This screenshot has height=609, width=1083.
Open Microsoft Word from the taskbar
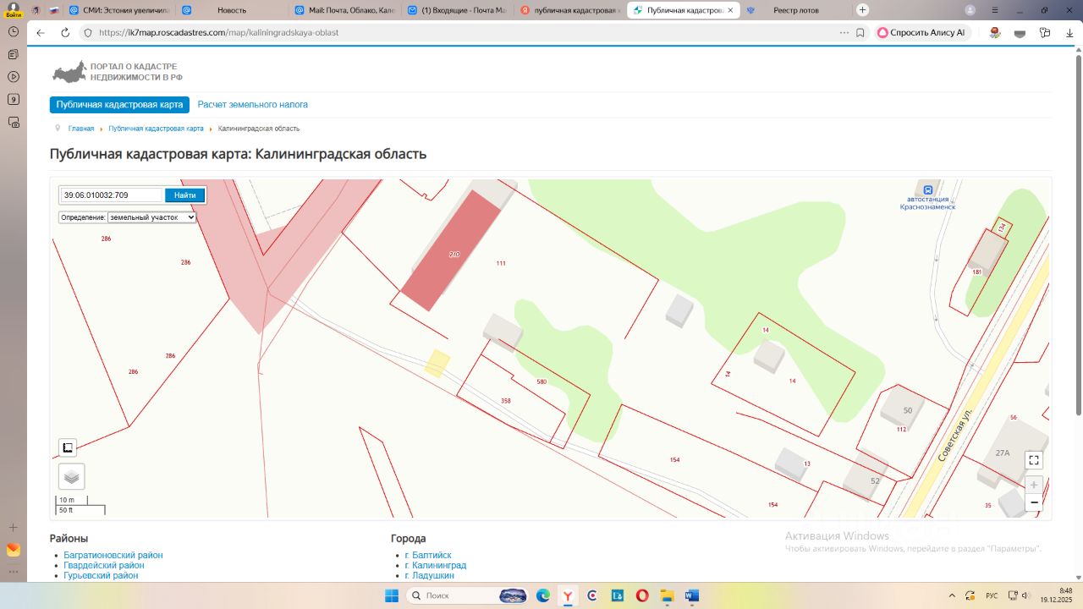click(x=691, y=595)
